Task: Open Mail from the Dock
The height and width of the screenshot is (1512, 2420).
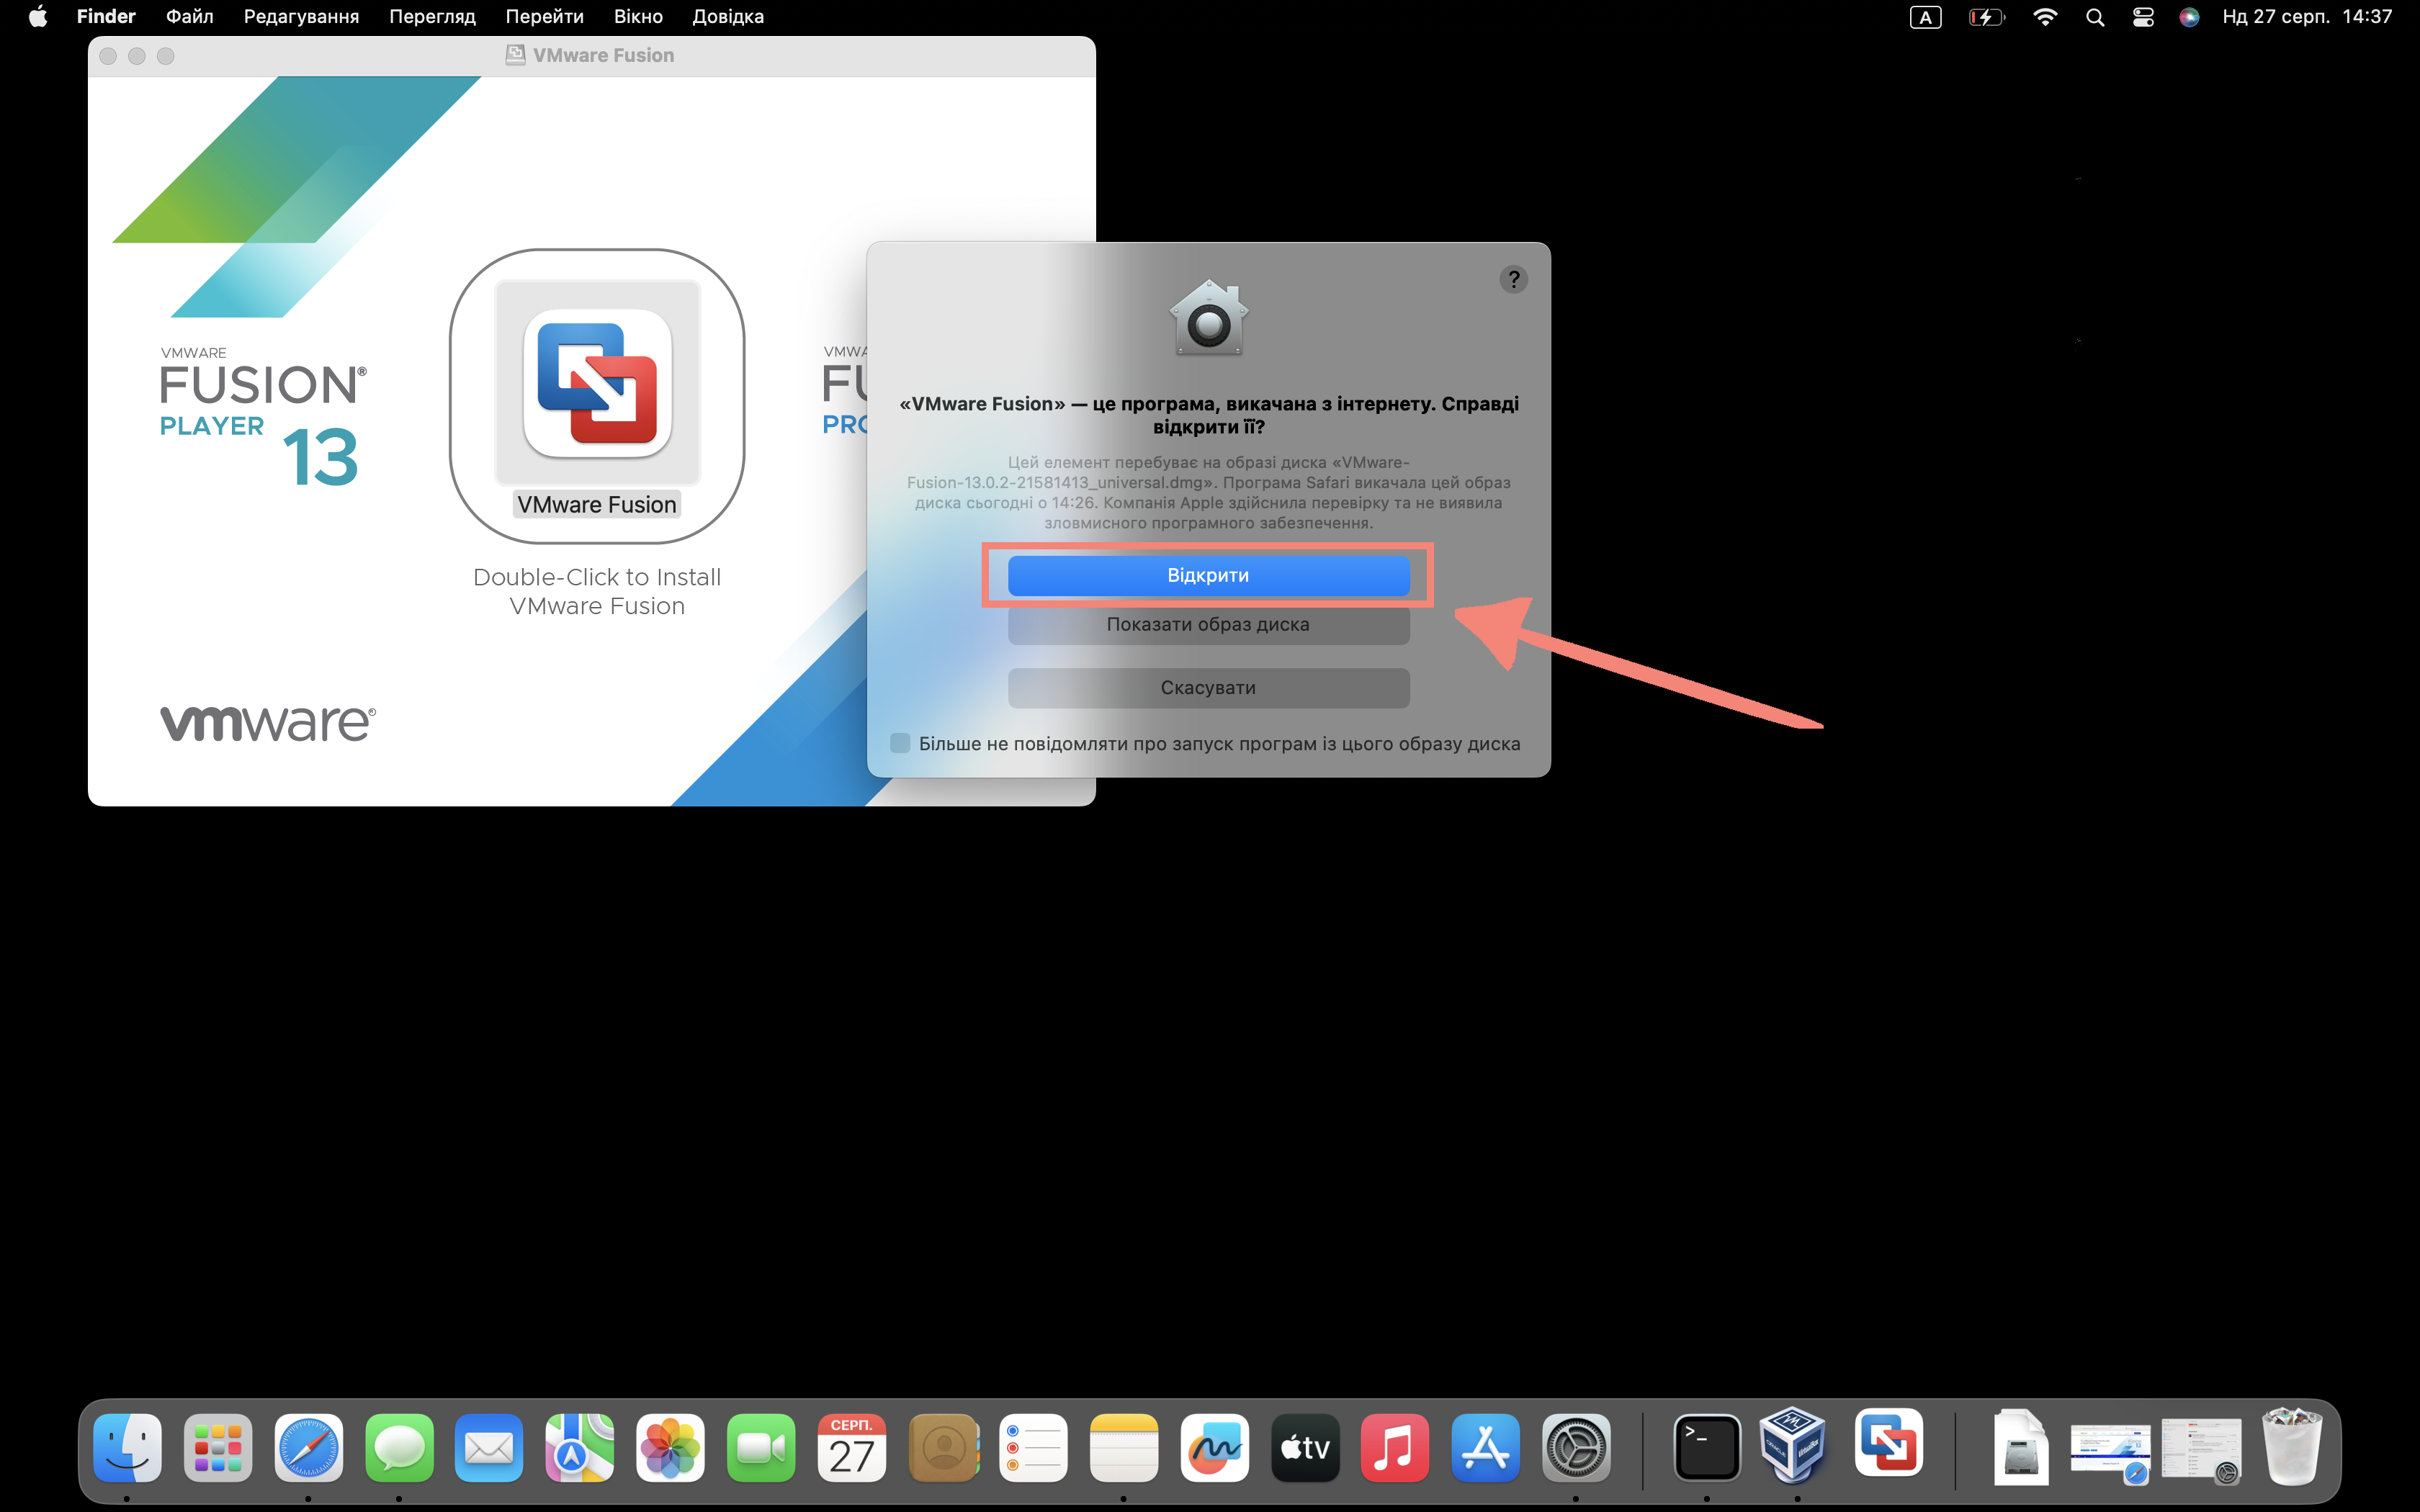Action: (489, 1447)
